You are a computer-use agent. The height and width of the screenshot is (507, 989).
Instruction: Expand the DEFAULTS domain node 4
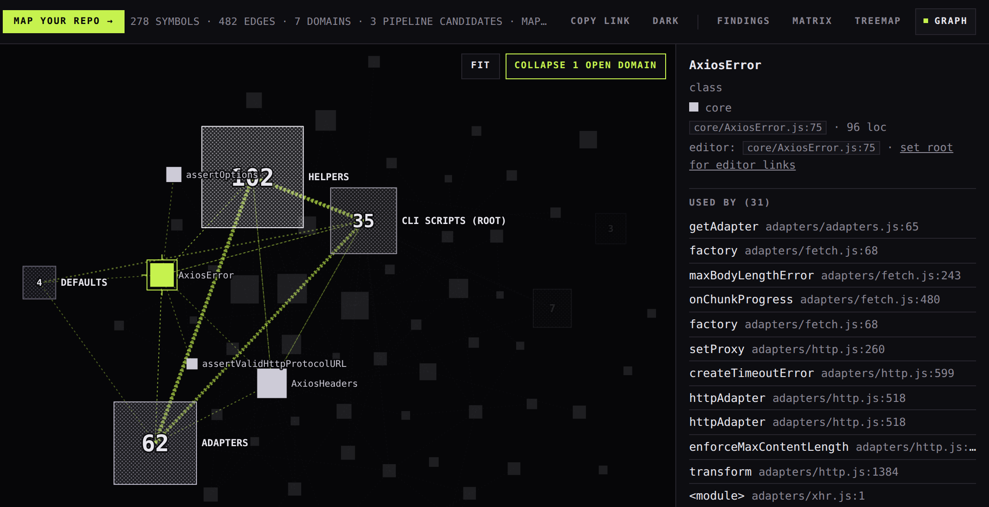coord(39,283)
